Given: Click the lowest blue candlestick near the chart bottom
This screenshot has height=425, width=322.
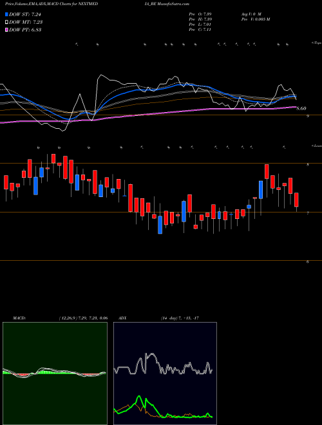Looking at the screenshot, I should [160, 225].
